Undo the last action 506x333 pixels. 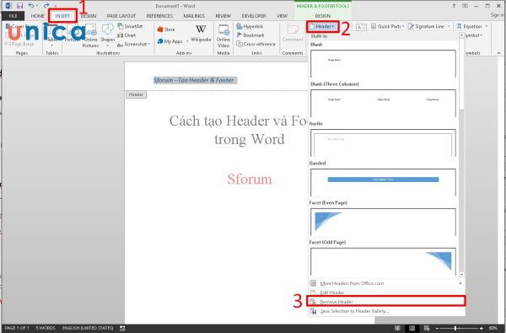pos(31,6)
